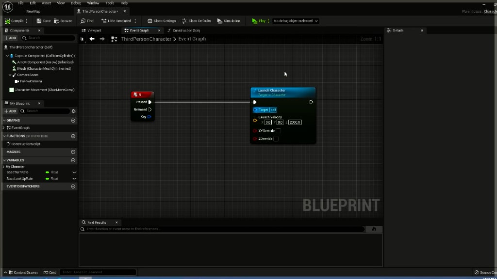
Task: Open Compile options three-dot menu
Action: 27,21
